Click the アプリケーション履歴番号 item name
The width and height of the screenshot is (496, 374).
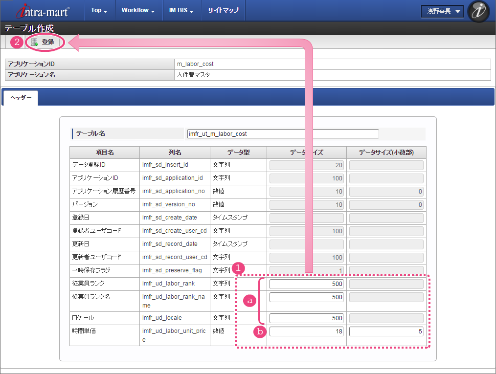pos(104,191)
